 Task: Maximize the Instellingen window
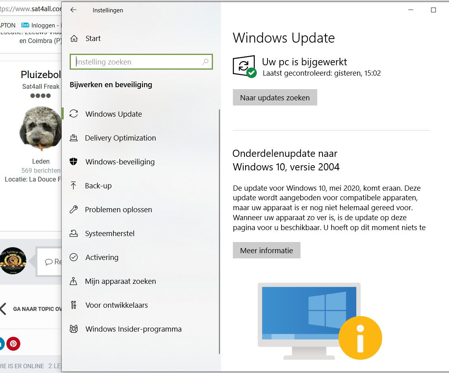[433, 10]
